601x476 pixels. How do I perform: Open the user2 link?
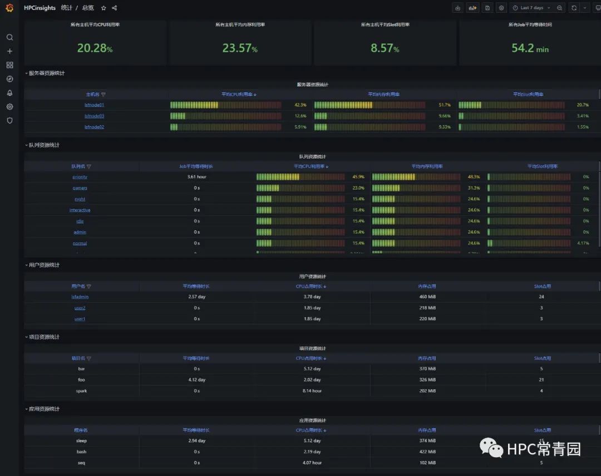pos(80,308)
